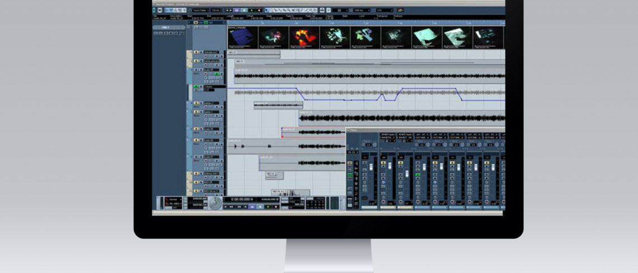Screen dimensions: 638x273
Task: Open the Touch Fader automation mode dropdown
Action: click(x=200, y=10)
